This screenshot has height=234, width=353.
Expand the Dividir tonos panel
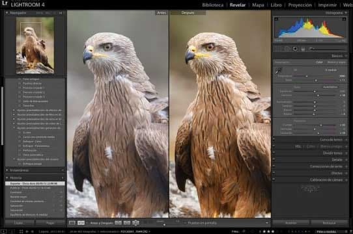[x=346, y=153]
